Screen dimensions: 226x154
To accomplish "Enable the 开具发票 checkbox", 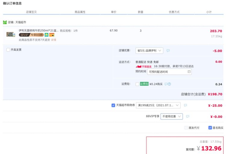I will 8,50.
